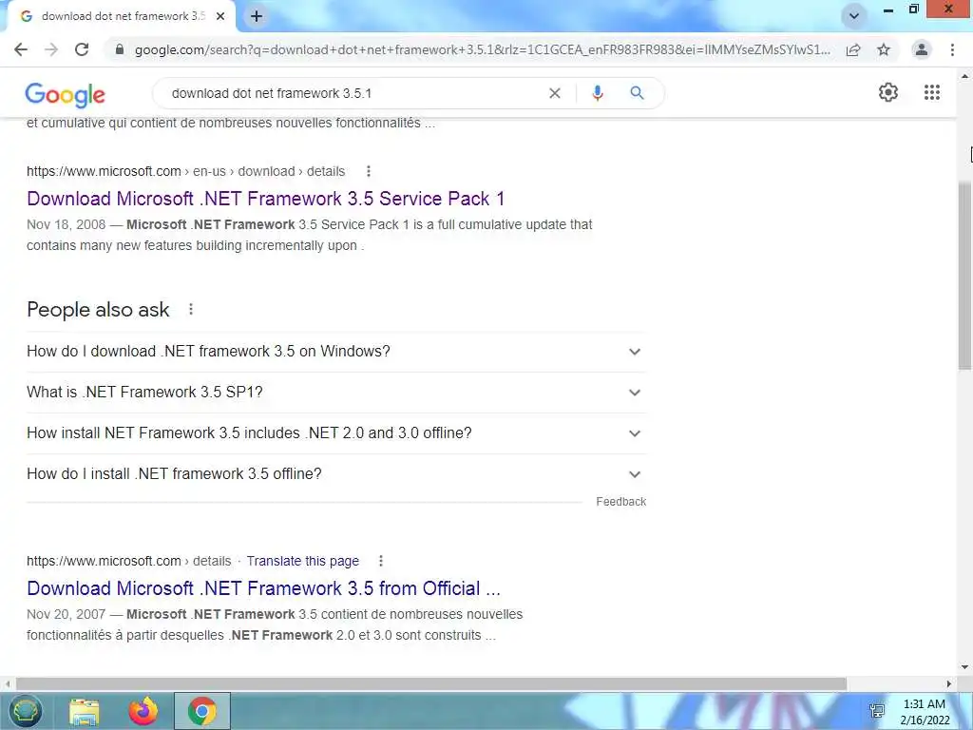The width and height of the screenshot is (973, 730).
Task: Open 'Download Microsoft .NET Framework 3.5 Service Pack 1'
Action: (x=266, y=199)
